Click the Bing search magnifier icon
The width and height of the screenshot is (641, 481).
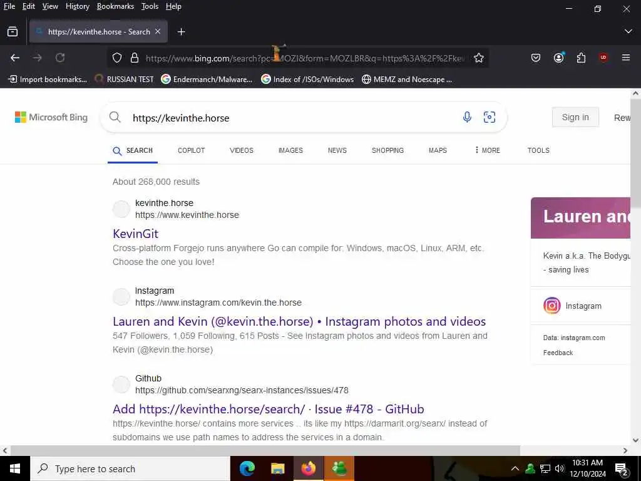click(x=115, y=117)
